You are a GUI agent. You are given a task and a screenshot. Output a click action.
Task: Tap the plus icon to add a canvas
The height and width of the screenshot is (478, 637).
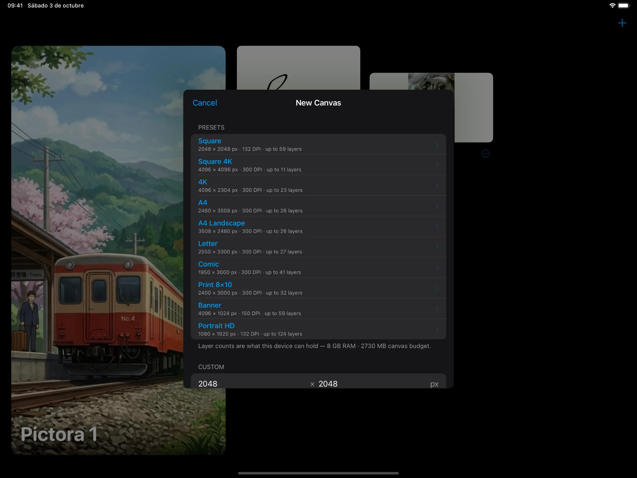[x=622, y=23]
